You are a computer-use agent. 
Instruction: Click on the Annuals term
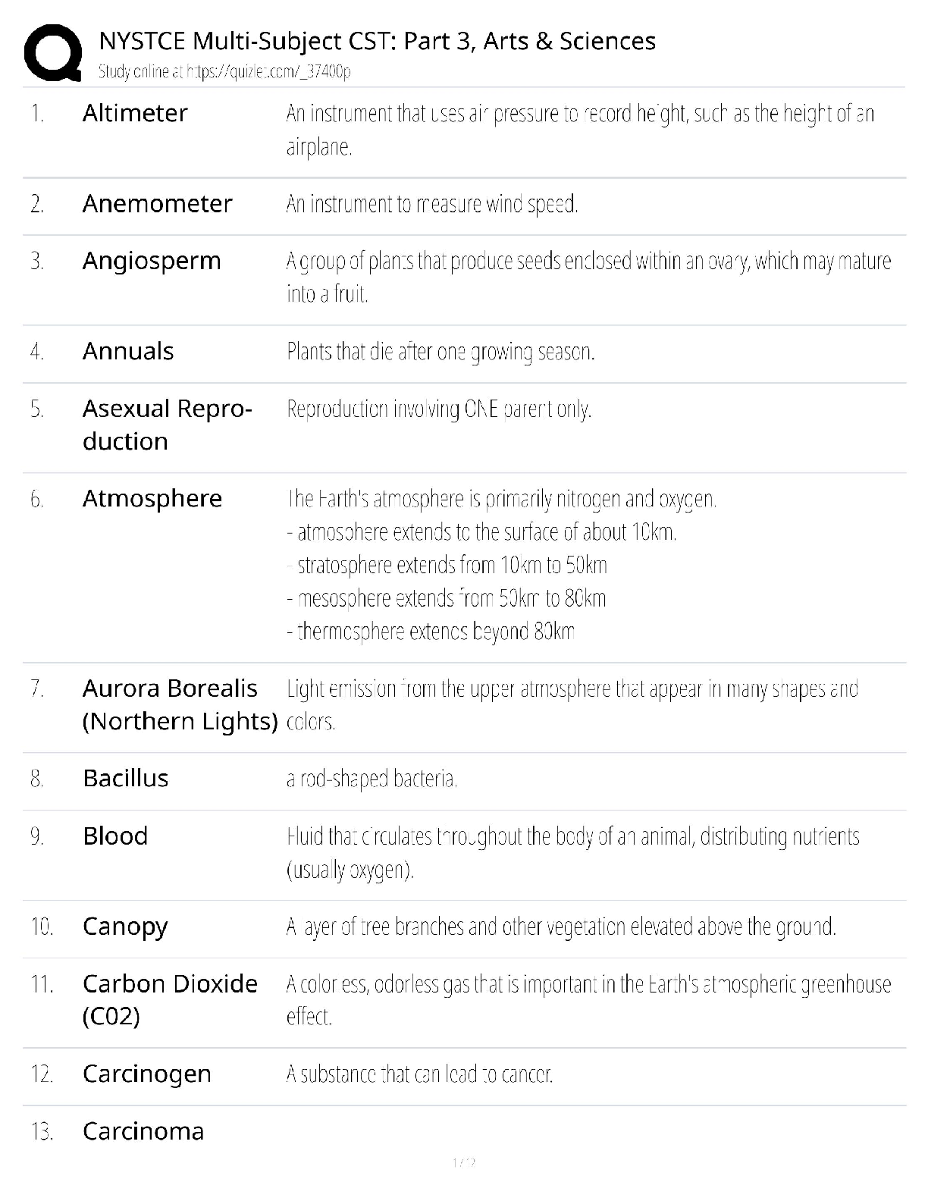pos(128,351)
